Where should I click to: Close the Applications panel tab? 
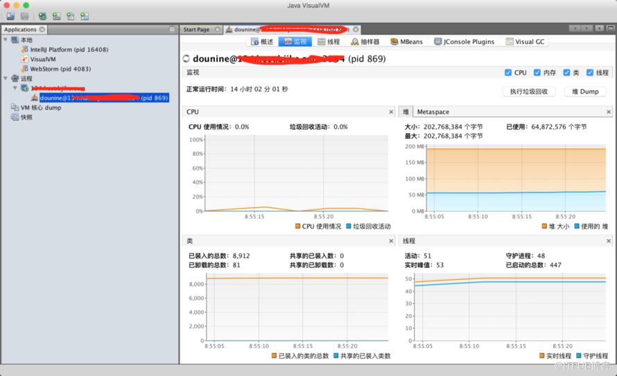[42, 30]
